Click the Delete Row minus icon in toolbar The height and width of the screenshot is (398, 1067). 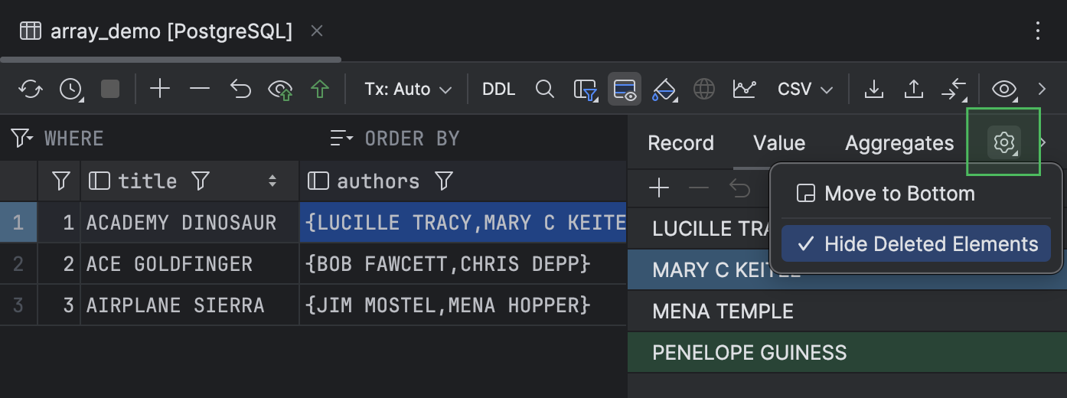coord(200,89)
